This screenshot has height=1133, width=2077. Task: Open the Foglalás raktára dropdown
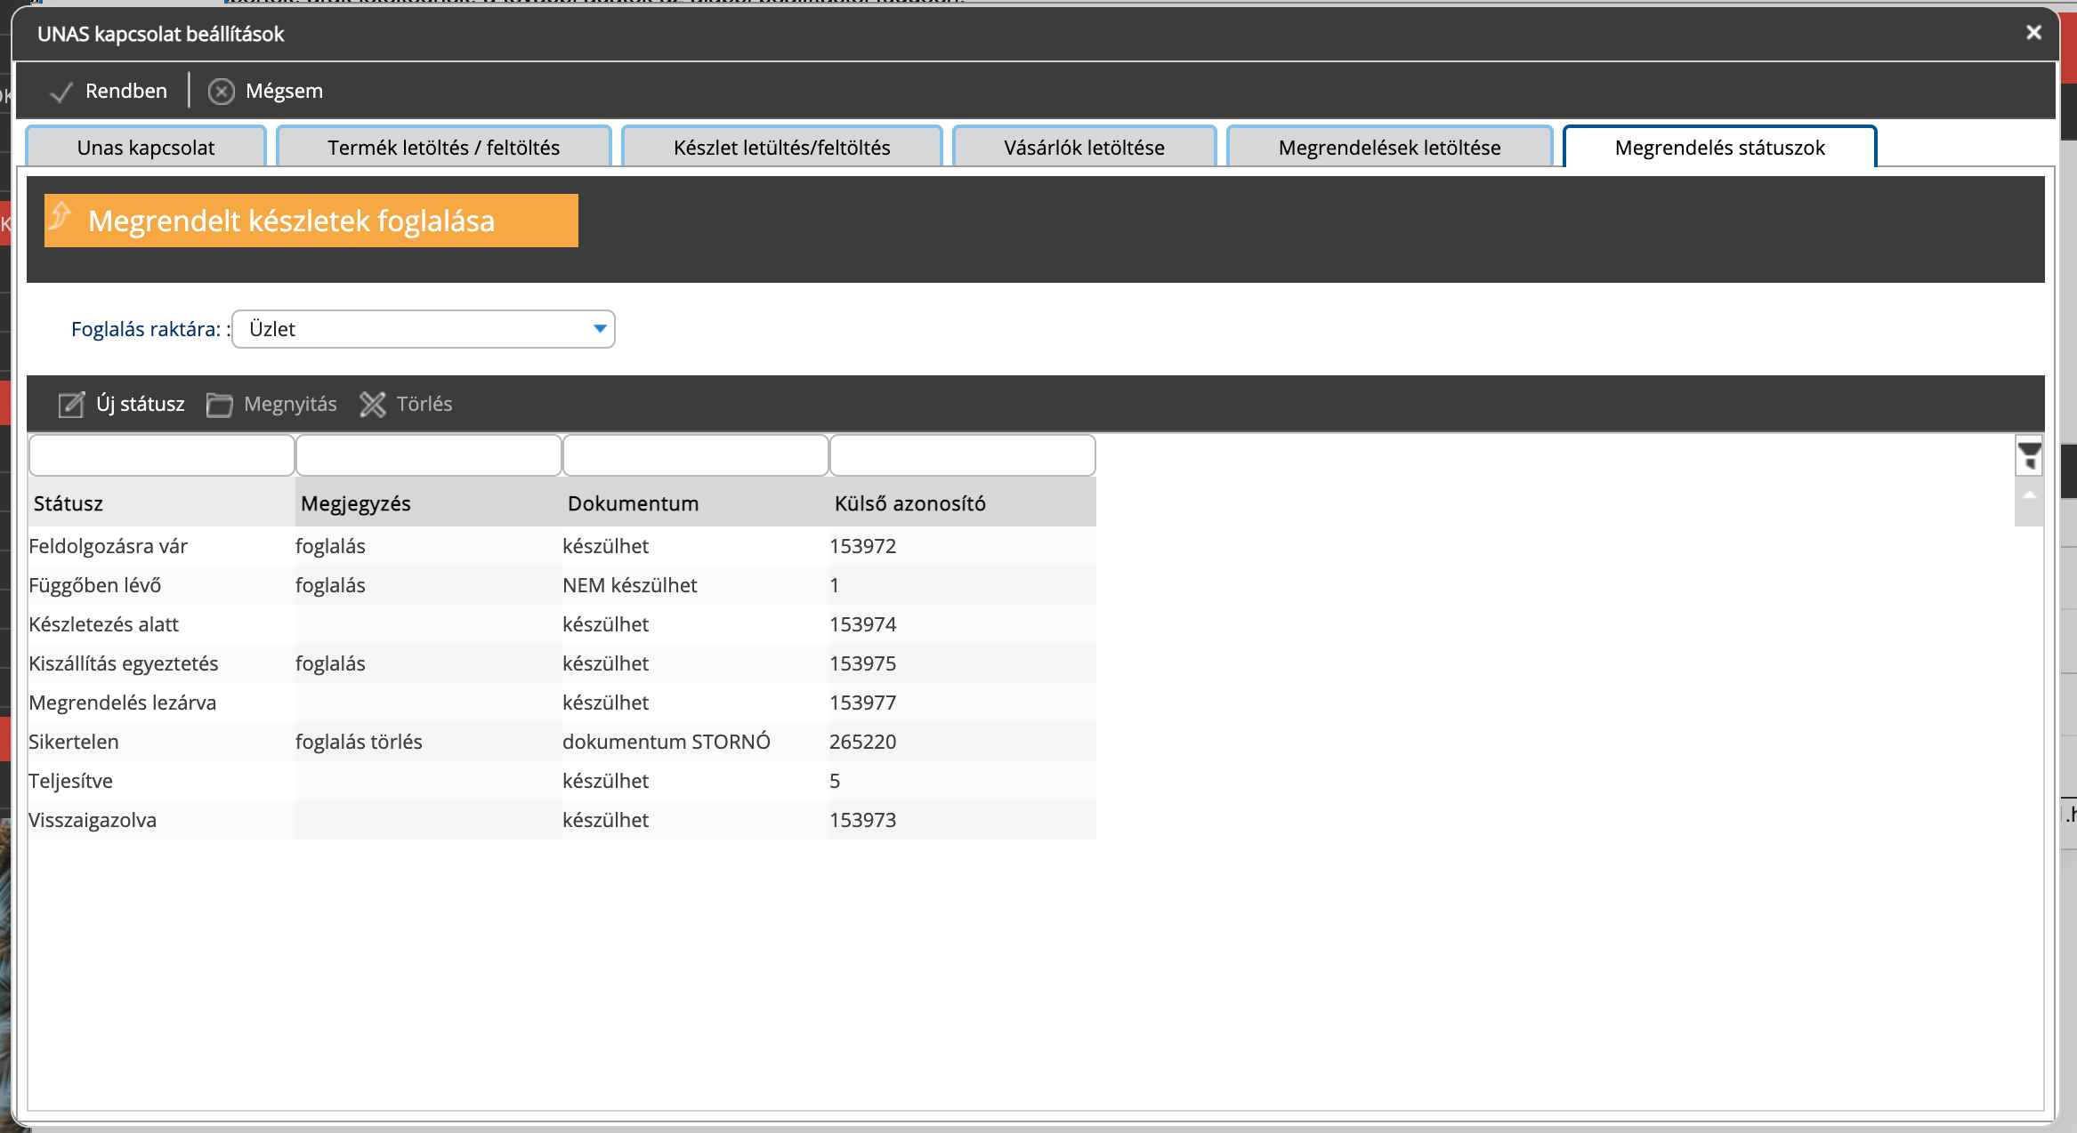coord(423,329)
